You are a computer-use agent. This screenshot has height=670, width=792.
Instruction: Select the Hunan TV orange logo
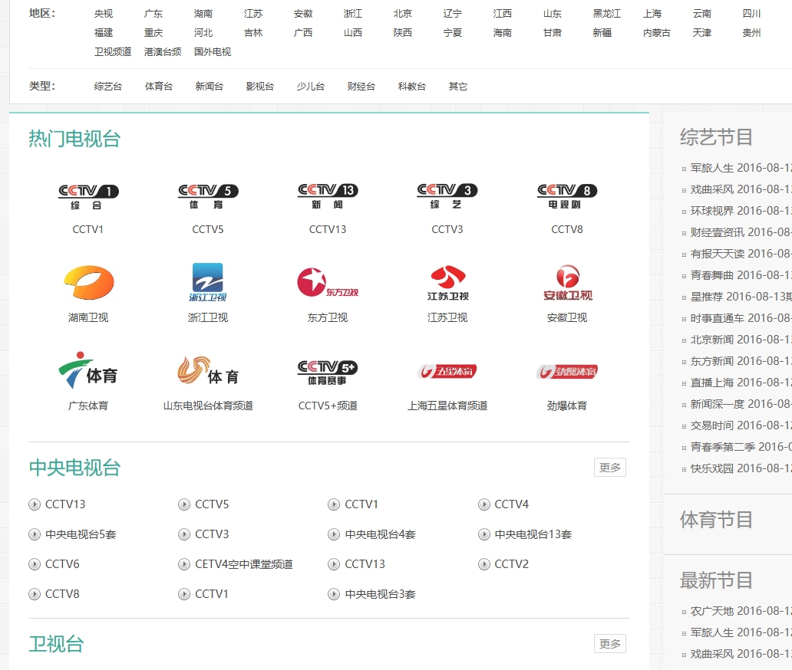pyautogui.click(x=88, y=283)
